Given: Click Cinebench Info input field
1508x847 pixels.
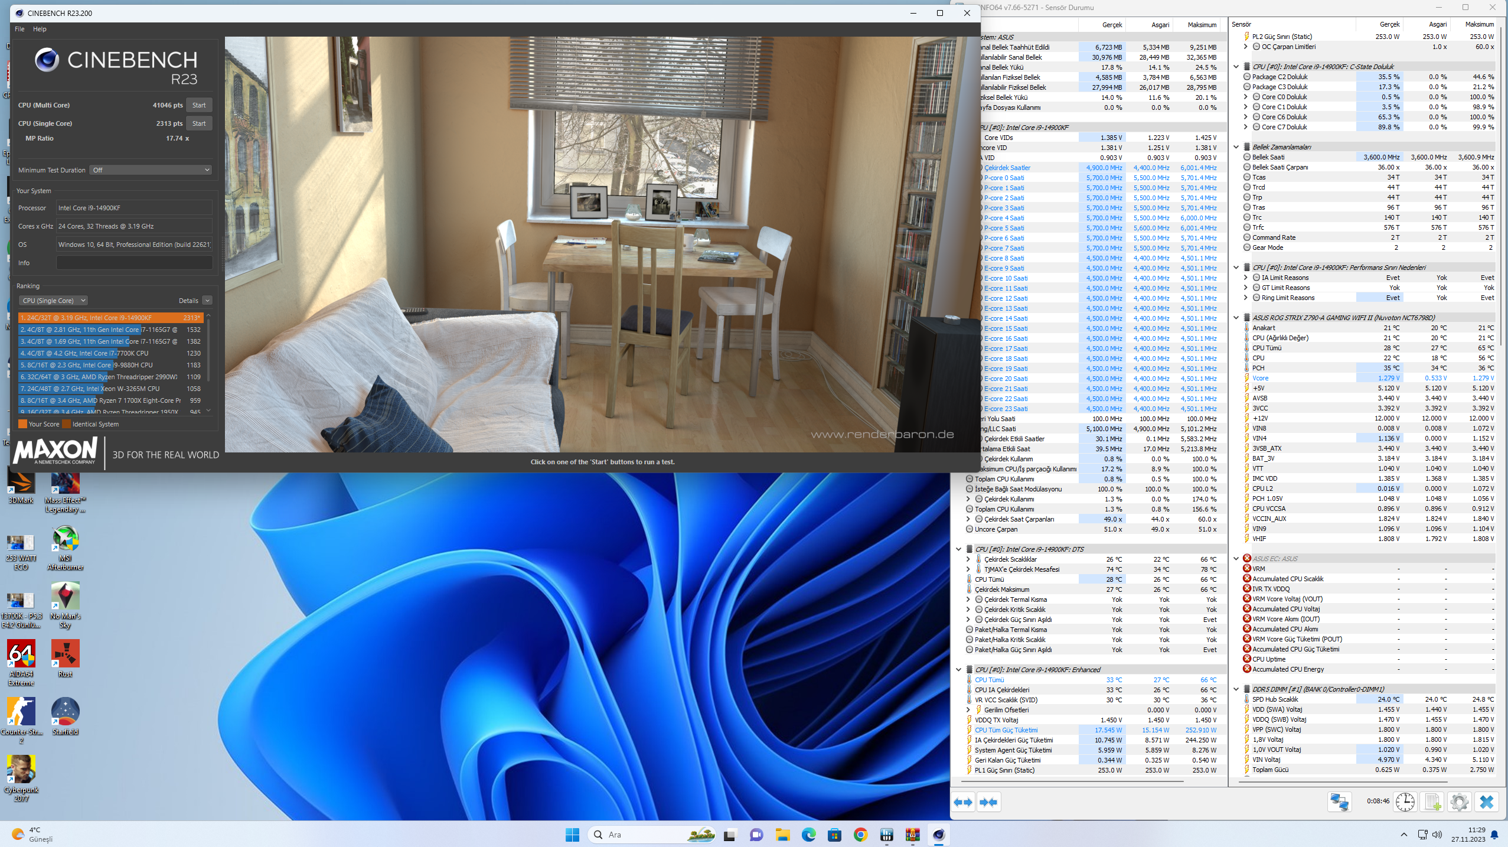Looking at the screenshot, I should (x=134, y=263).
